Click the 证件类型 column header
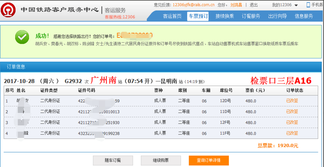The image size is (324, 167). (x=49, y=91)
